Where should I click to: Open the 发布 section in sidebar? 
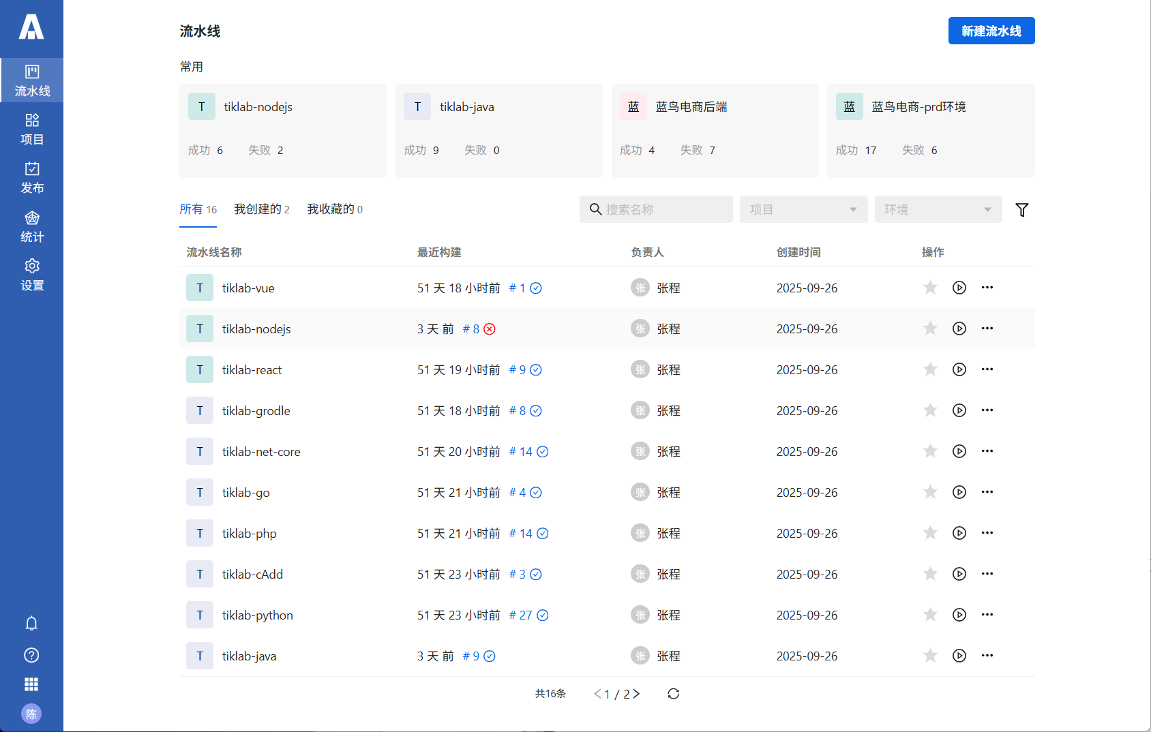pos(31,177)
